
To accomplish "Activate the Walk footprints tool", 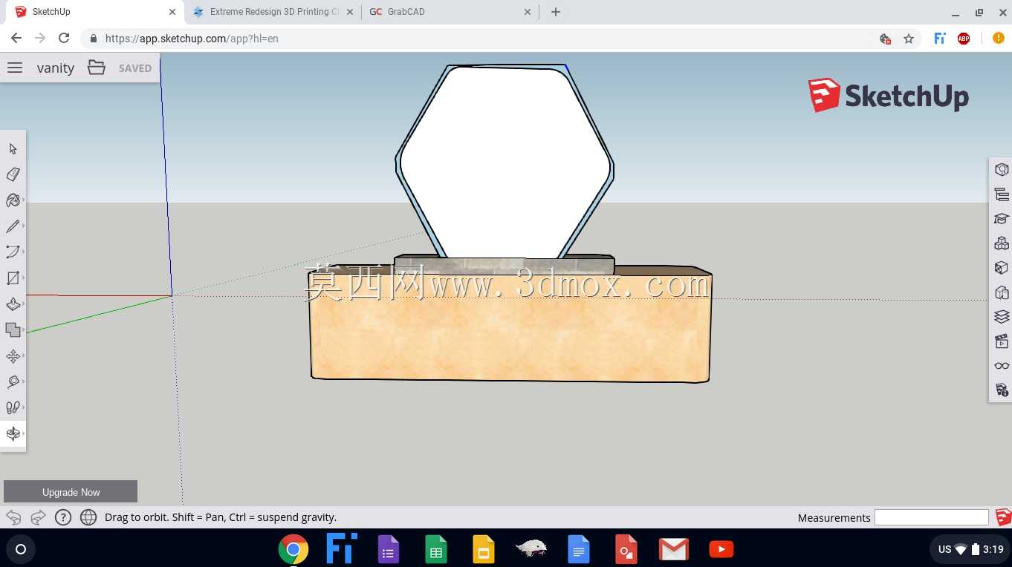I will (13, 407).
